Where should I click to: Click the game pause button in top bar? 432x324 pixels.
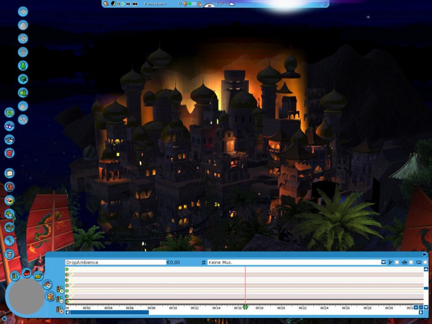(x=119, y=4)
